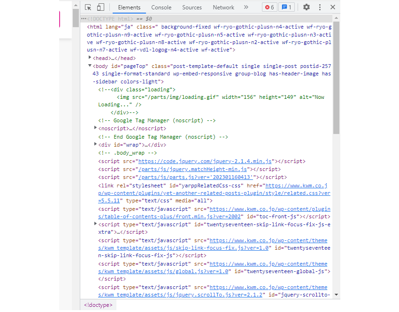Expand the div id wrap node
399x312 pixels.
(95, 144)
